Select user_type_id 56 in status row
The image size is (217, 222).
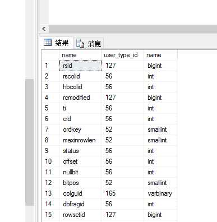click(122, 151)
